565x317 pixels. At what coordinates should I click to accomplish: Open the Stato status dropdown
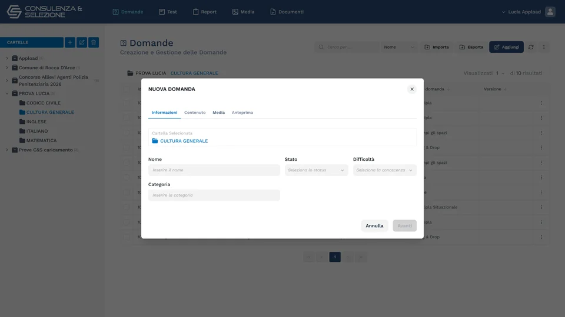click(x=317, y=170)
